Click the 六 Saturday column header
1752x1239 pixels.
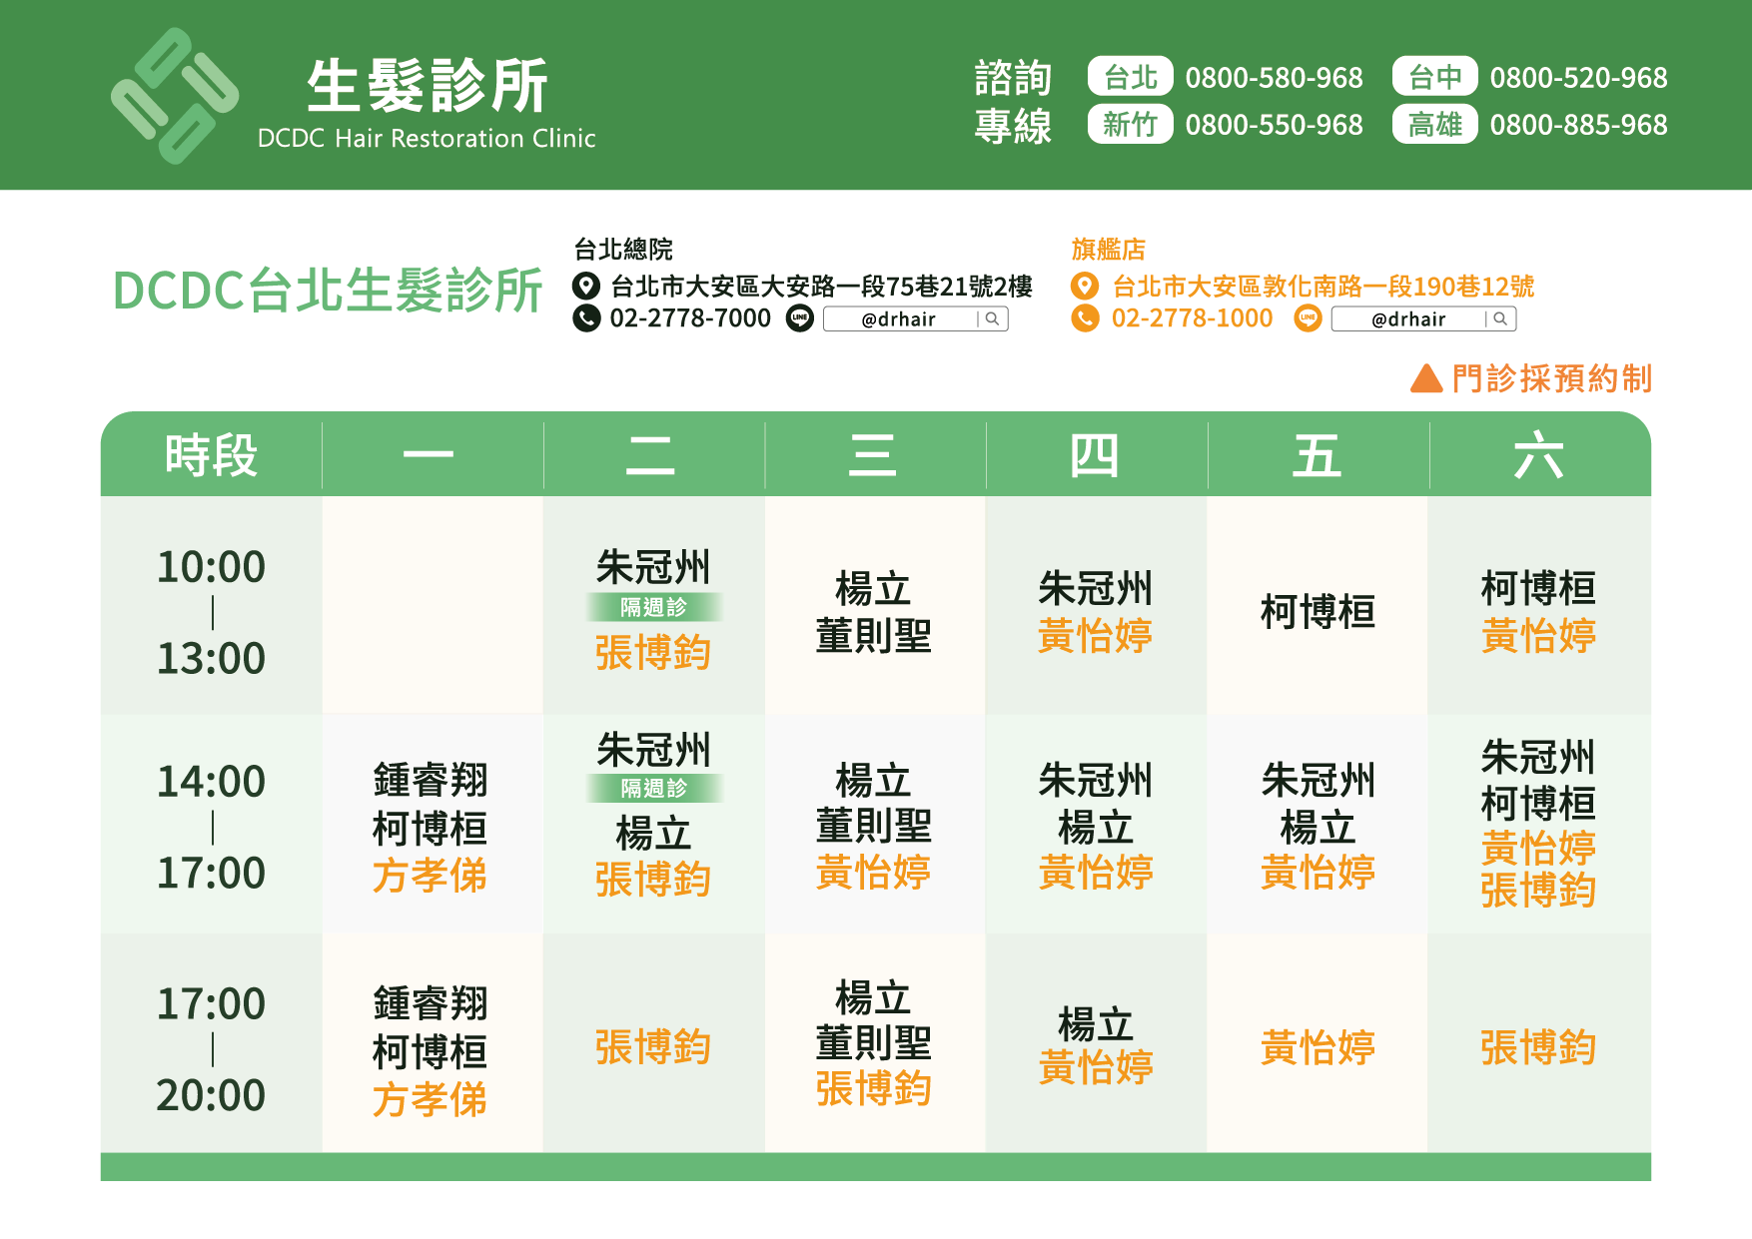pyautogui.click(x=1538, y=455)
